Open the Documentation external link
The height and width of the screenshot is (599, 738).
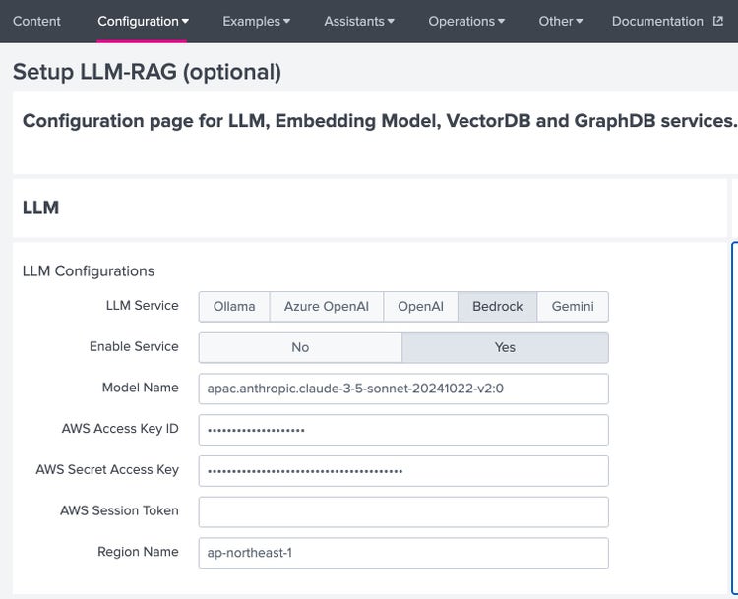(x=657, y=21)
